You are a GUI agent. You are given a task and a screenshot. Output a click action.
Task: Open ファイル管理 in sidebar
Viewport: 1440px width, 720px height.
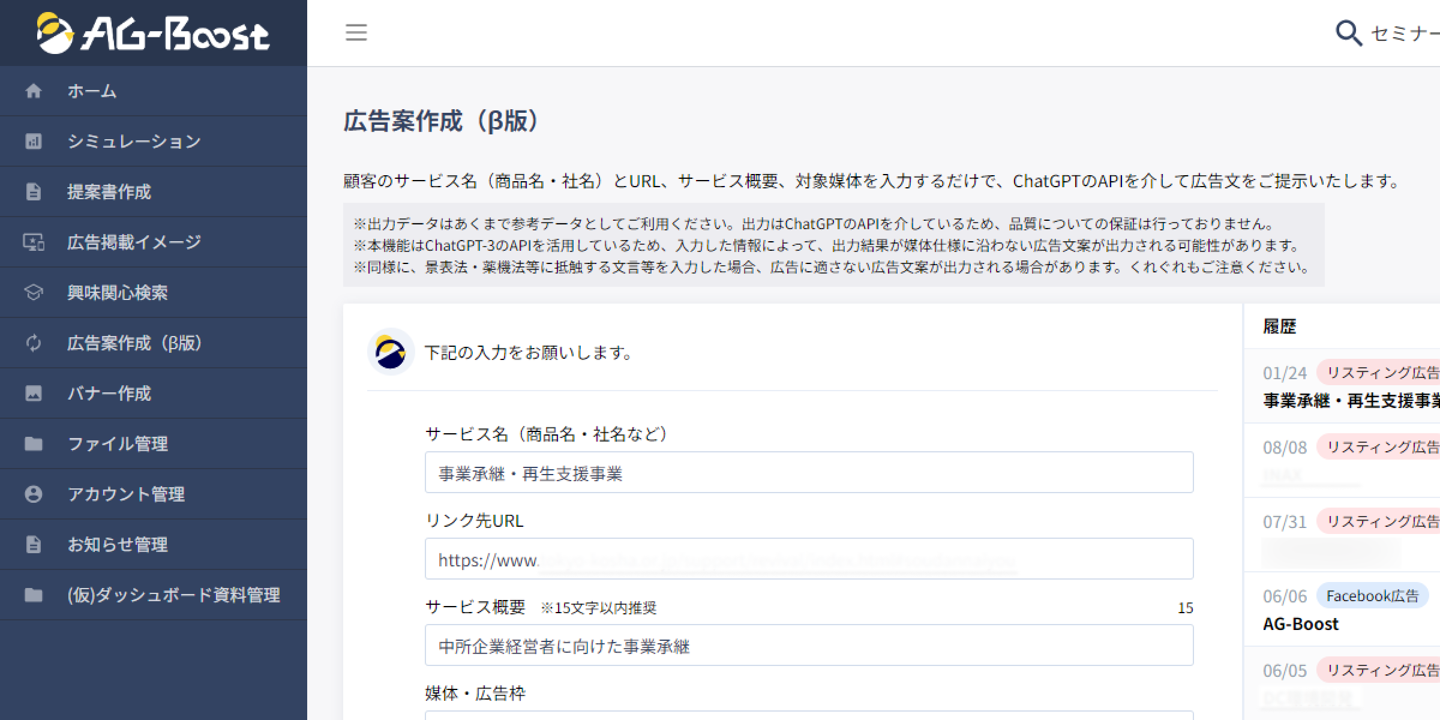[x=118, y=444]
